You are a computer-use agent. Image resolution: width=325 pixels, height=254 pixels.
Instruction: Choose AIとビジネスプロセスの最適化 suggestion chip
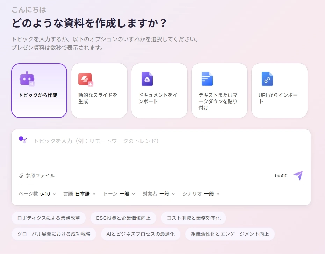click(x=140, y=234)
